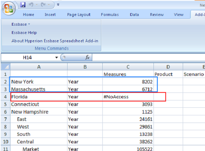The image size is (205, 151).
Task: Go to the Data ribbon tab
Action: (x=134, y=15)
